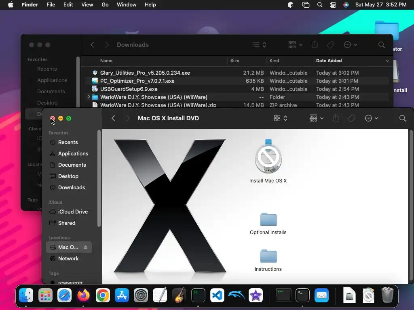Click the front window sidebar scrollbar
Viewport: 414px width, 310px height.
(x=99, y=178)
